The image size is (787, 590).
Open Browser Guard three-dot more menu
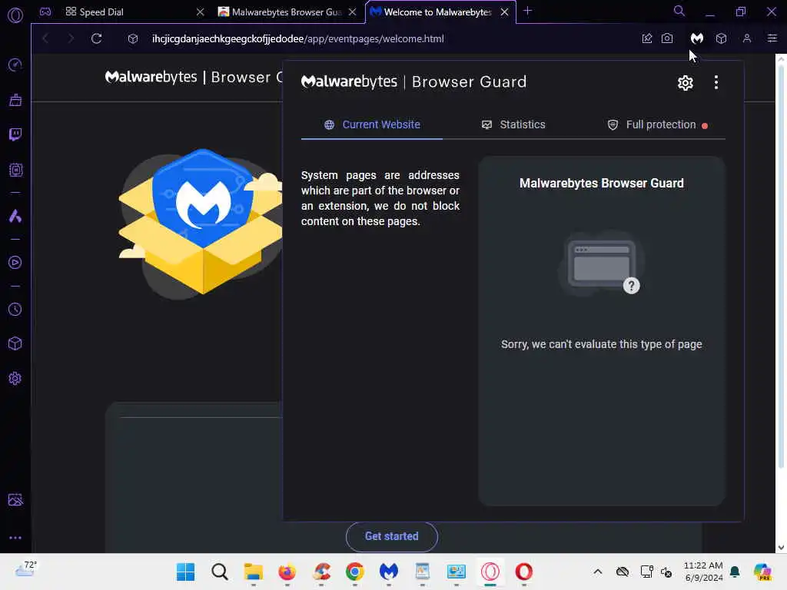pos(716,82)
